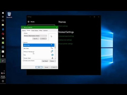Image resolution: width=127 pixels, height=95 pixels.
Task: Open the taskbar clock and date
Action: pos(3,77)
